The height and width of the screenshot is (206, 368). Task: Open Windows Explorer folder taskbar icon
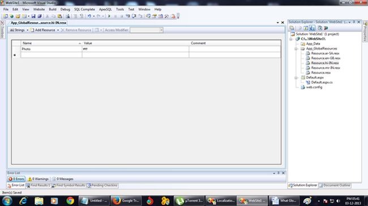click(x=39, y=201)
